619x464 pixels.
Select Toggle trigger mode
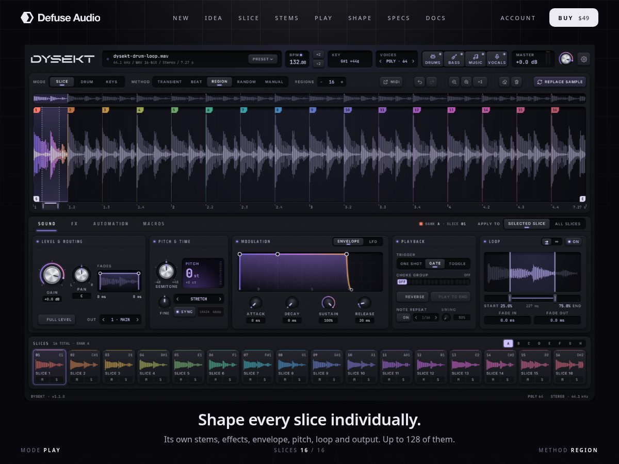pyautogui.click(x=457, y=263)
